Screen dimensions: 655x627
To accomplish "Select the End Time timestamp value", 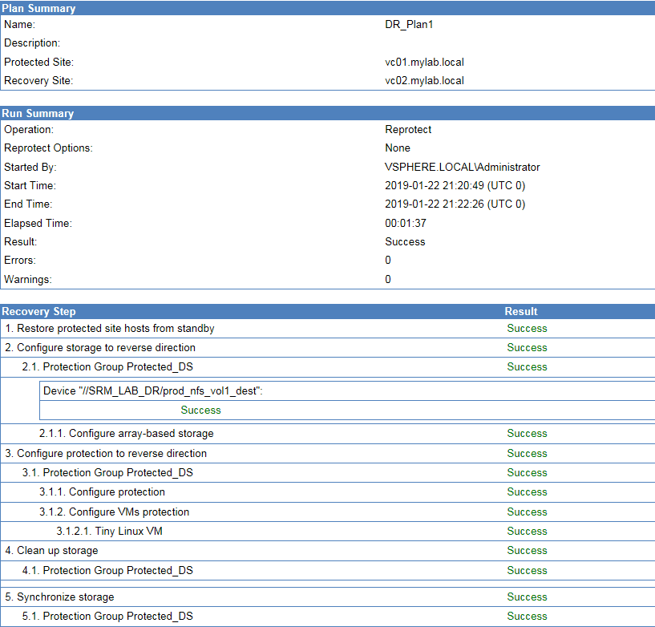I will point(455,204).
